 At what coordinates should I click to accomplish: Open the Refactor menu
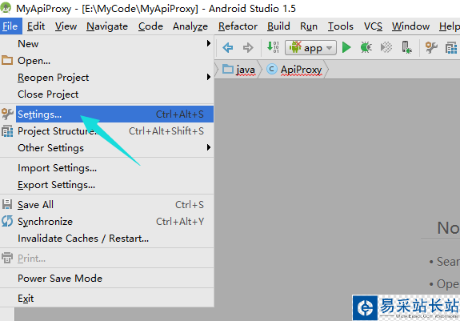[238, 26]
